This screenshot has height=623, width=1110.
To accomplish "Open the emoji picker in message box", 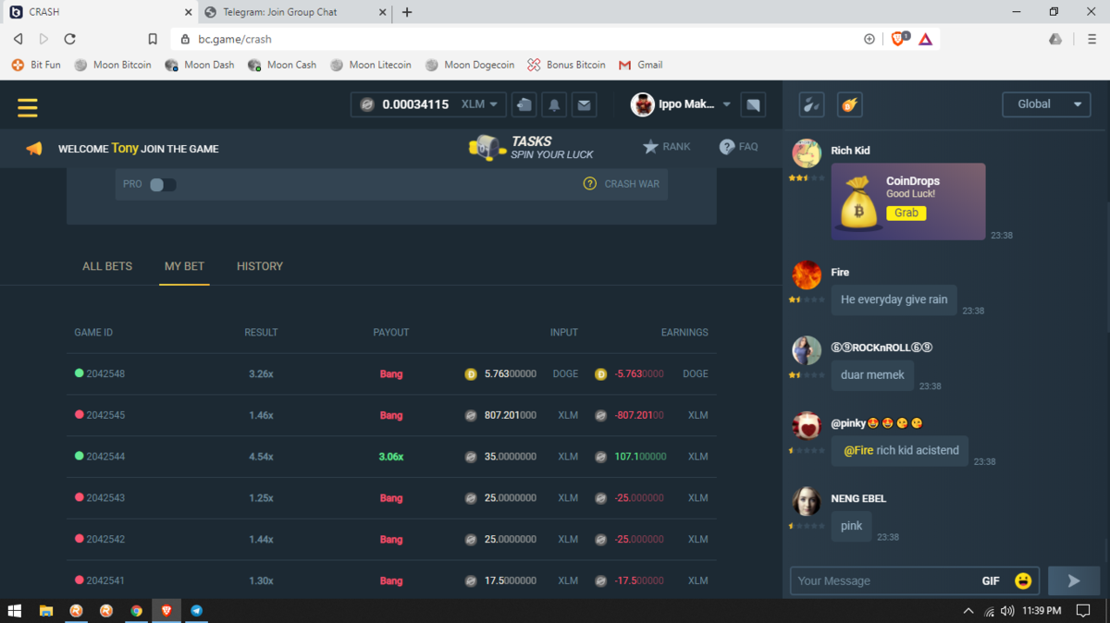I will coord(1022,580).
